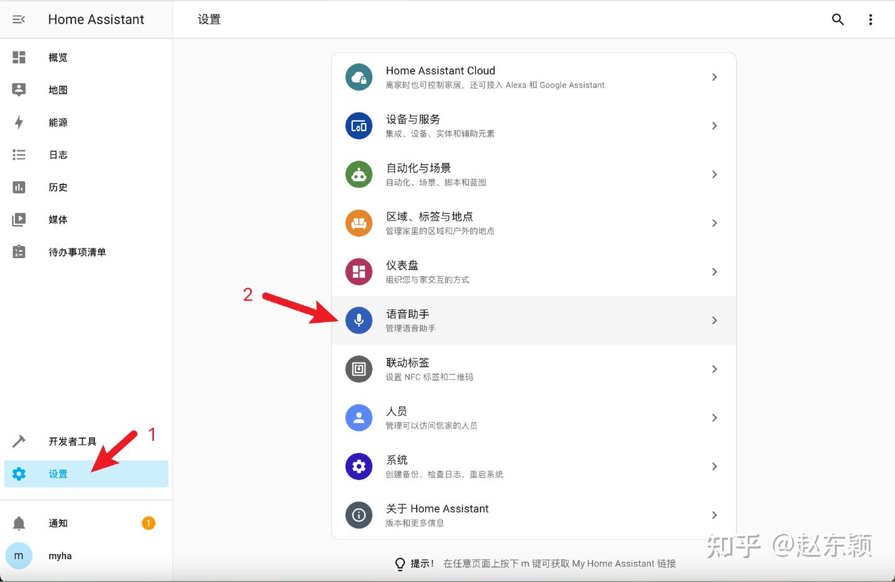Click the 历史 chart icon
895x582 pixels.
coord(19,187)
